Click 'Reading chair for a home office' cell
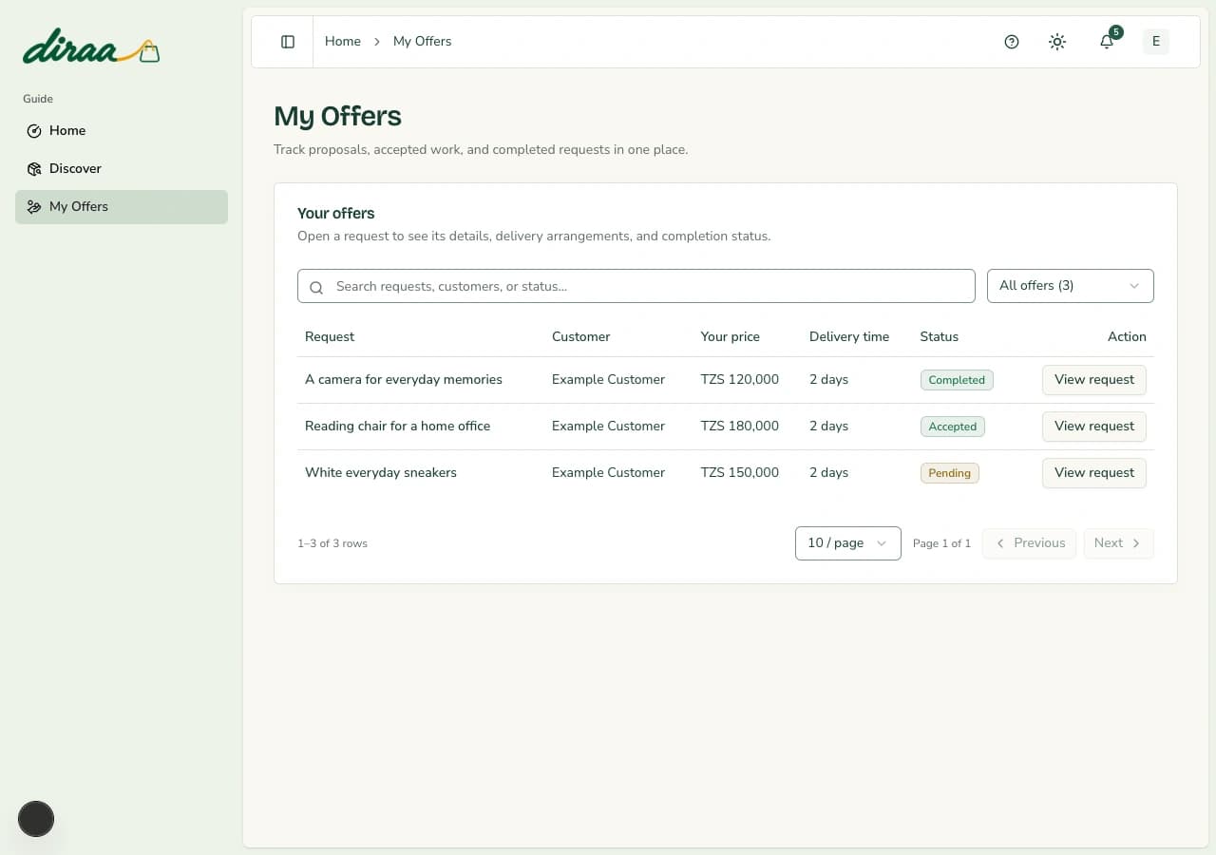This screenshot has height=855, width=1216. point(398,427)
